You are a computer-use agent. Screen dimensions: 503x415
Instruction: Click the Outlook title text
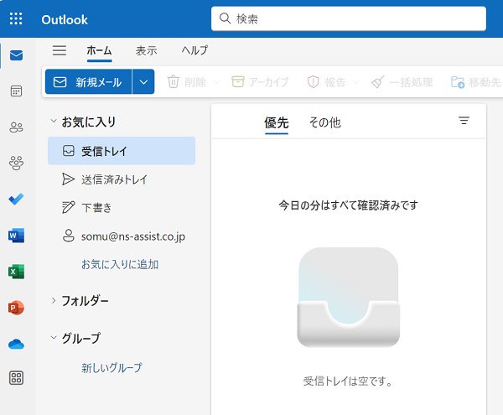(x=65, y=20)
